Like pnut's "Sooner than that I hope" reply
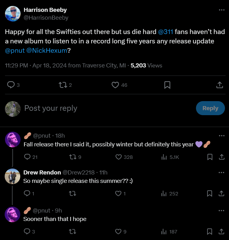Screen dimensions: 229x240 pos(118,232)
